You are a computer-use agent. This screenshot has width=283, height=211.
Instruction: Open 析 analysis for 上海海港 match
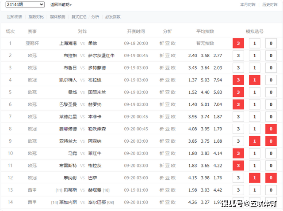tap(161, 43)
